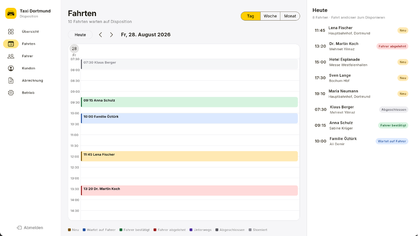Select Klaus Berger ride in Heute list

click(x=361, y=109)
